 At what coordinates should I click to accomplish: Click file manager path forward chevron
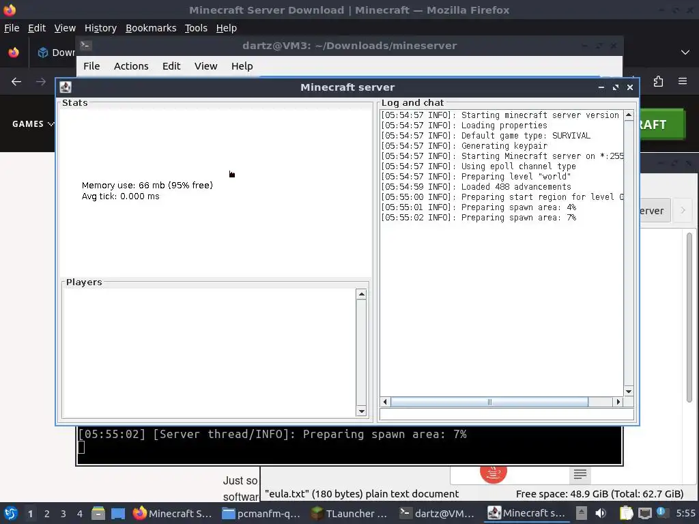point(683,210)
